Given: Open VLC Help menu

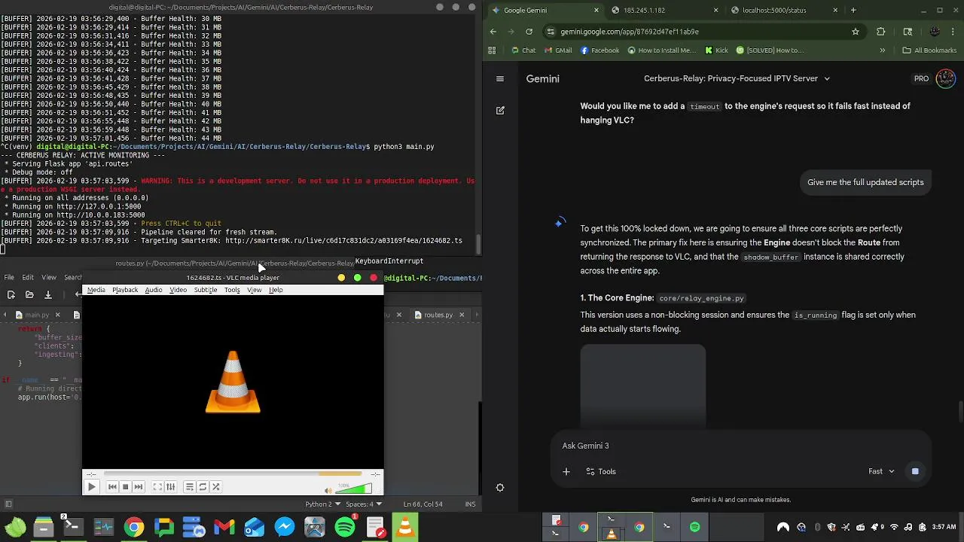Looking at the screenshot, I should (x=276, y=290).
